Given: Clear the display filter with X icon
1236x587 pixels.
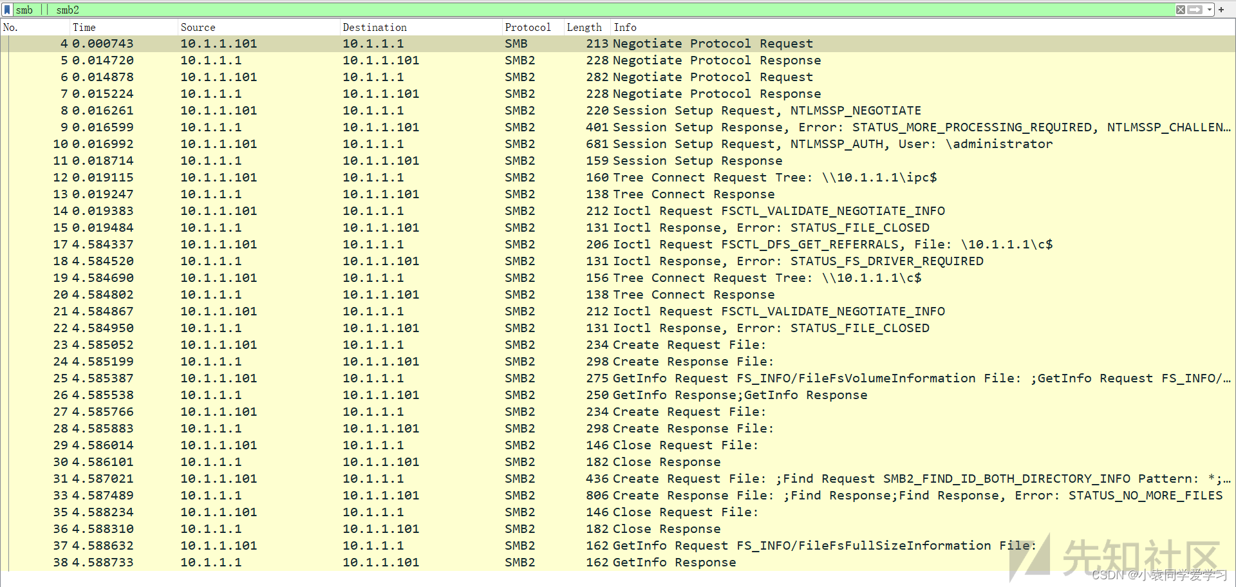Looking at the screenshot, I should [x=1181, y=10].
